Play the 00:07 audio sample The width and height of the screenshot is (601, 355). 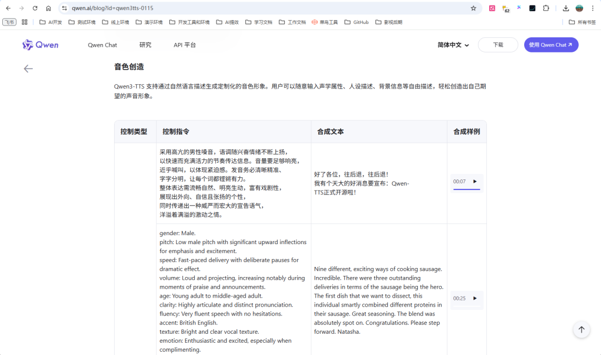point(474,181)
